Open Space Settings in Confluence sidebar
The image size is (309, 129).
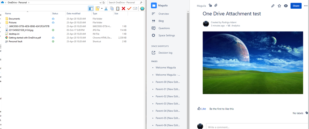166,35
